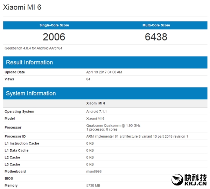Click the L1 Instruction Cache label
The width and height of the screenshot is (210, 189).
click(22, 143)
